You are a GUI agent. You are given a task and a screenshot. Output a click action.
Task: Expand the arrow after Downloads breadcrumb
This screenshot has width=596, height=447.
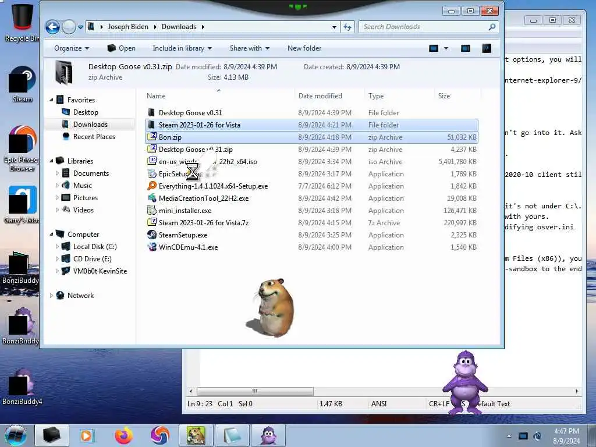pyautogui.click(x=203, y=27)
